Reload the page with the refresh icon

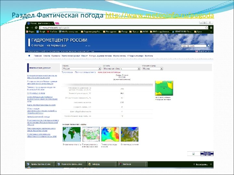[x=36, y=28]
